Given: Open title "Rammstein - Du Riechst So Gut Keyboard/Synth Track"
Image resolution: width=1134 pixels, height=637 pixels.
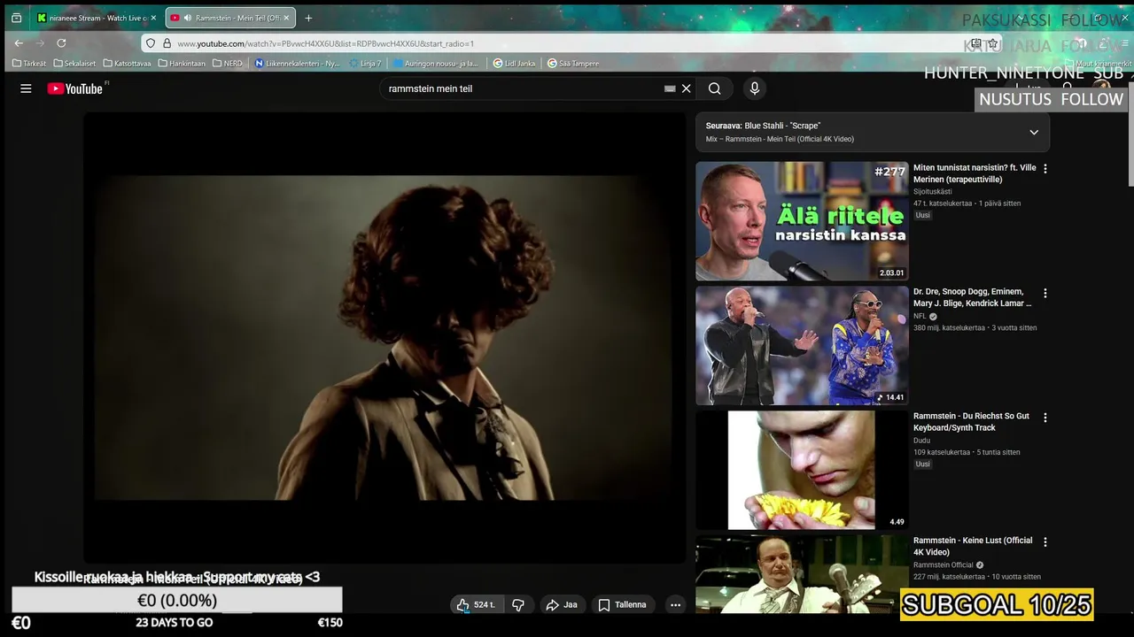Looking at the screenshot, I should tap(971, 422).
